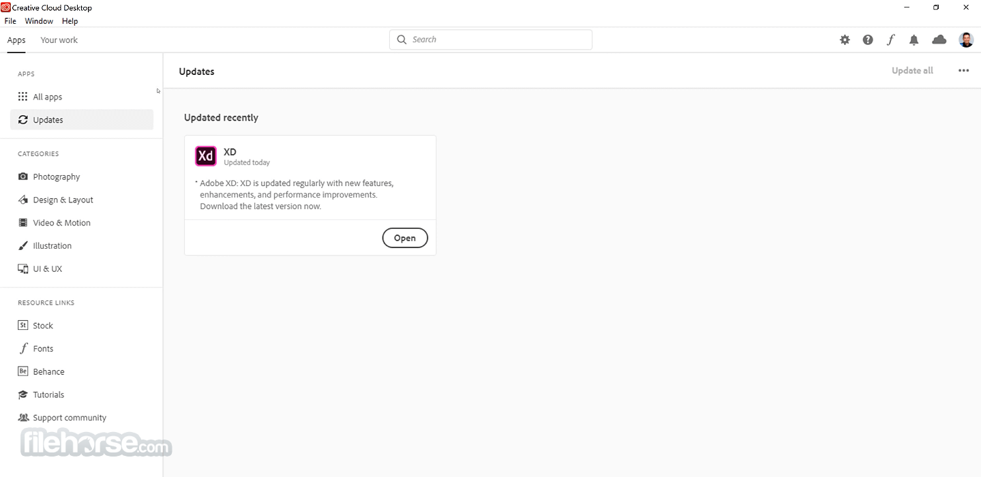Click the All apps grid icon

tap(22, 97)
